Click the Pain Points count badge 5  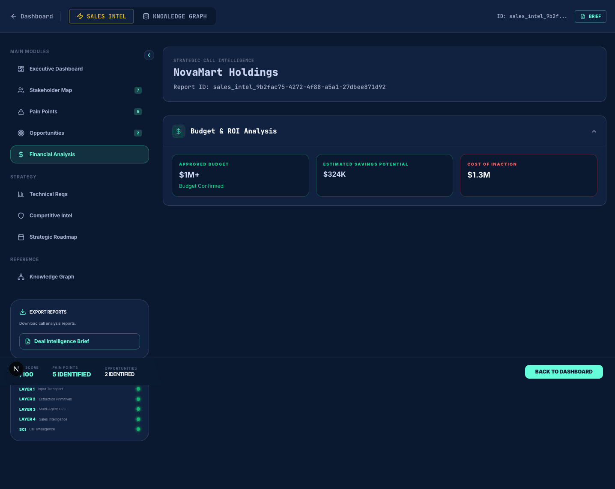coord(138,112)
